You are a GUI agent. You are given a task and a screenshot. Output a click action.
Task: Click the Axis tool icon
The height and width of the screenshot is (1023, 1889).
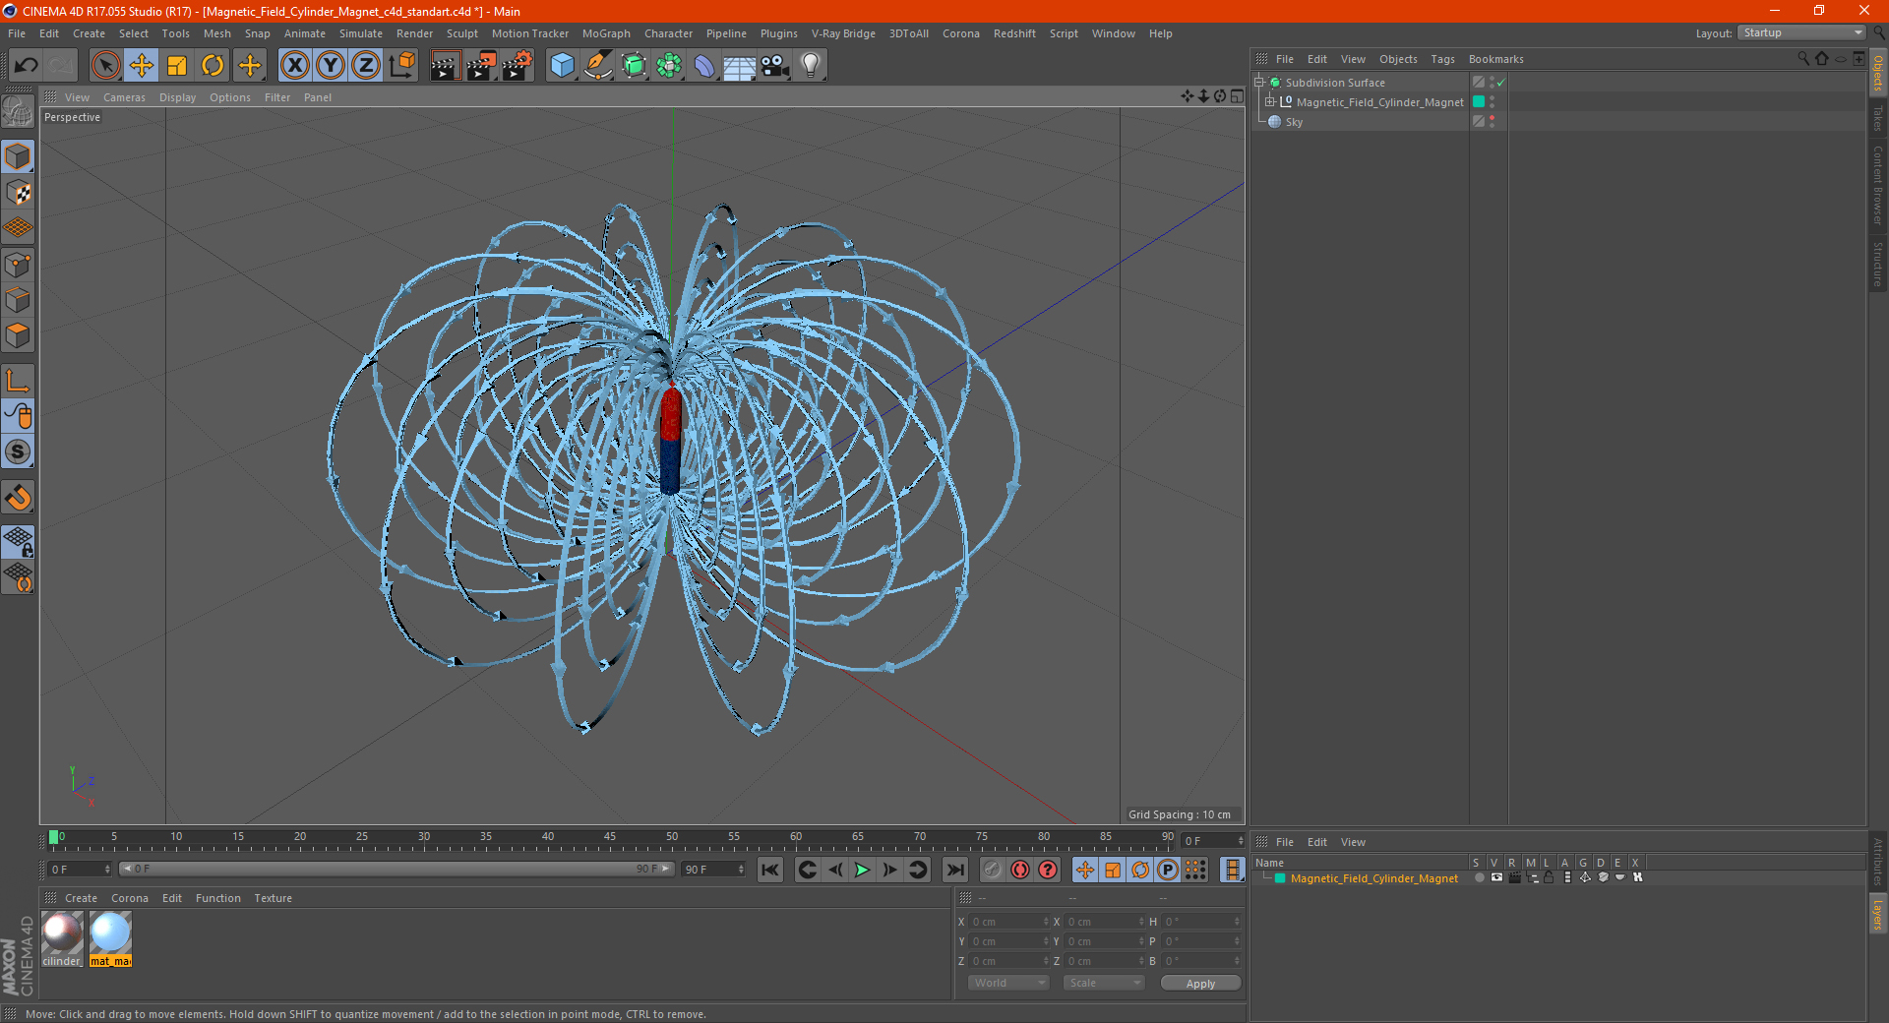[18, 381]
